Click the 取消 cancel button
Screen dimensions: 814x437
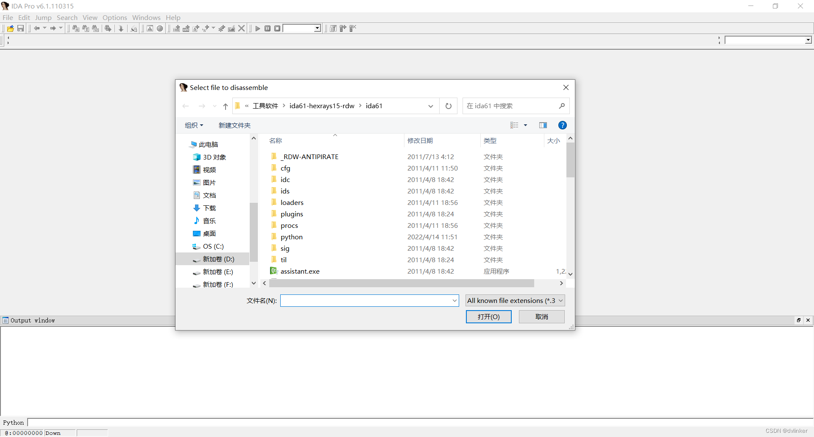tap(542, 317)
